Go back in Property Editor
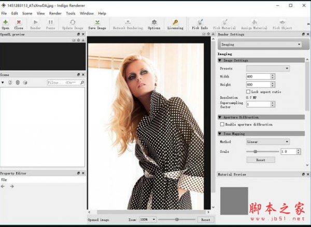This screenshot has height=227, width=311. click(3, 186)
